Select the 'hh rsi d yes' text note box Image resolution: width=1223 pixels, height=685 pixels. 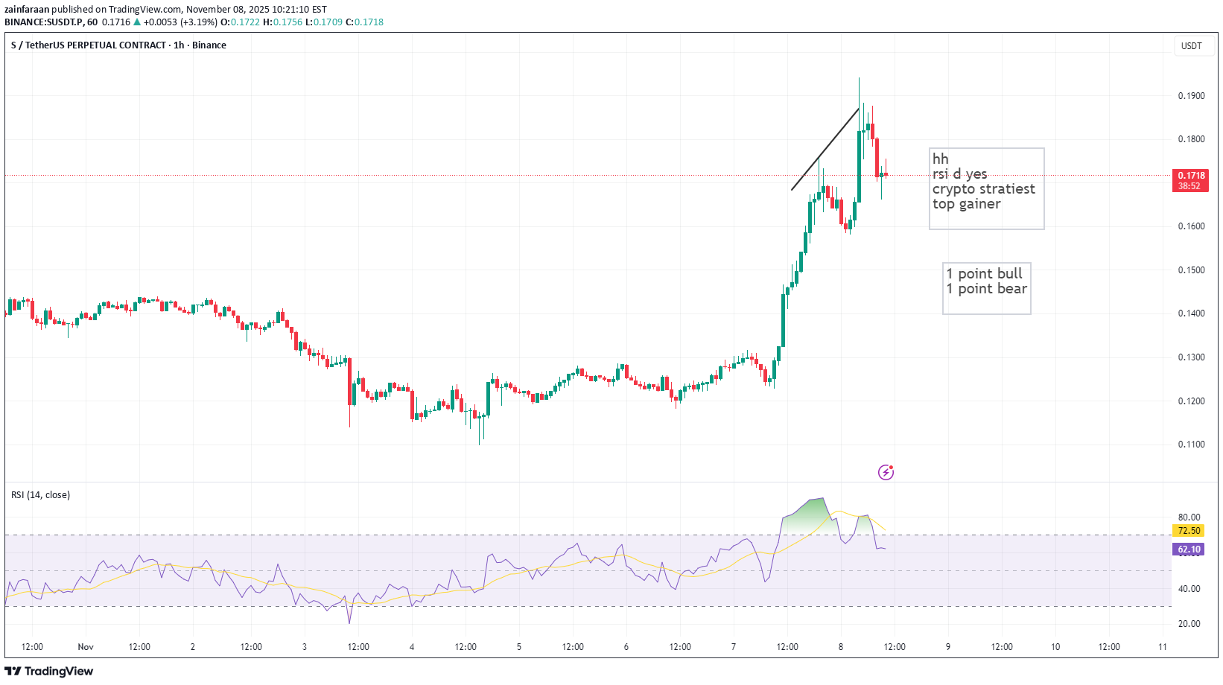[x=985, y=188]
